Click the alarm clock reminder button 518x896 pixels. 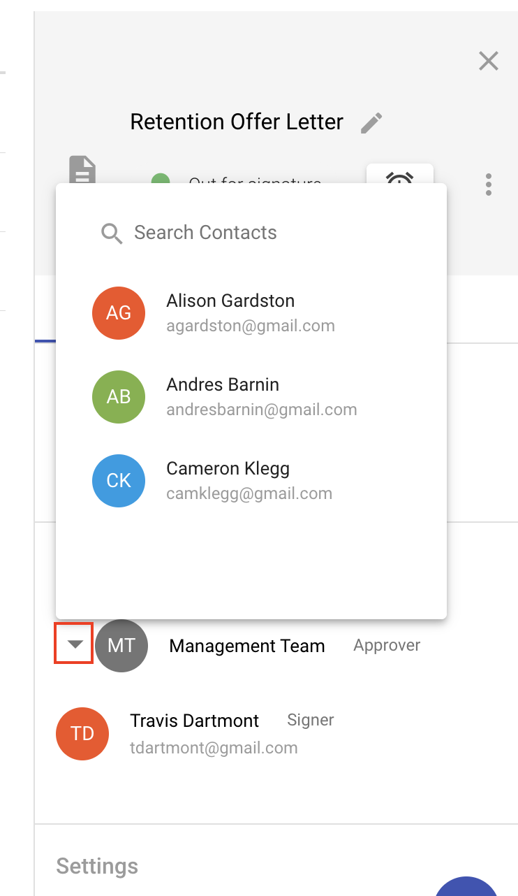click(400, 175)
